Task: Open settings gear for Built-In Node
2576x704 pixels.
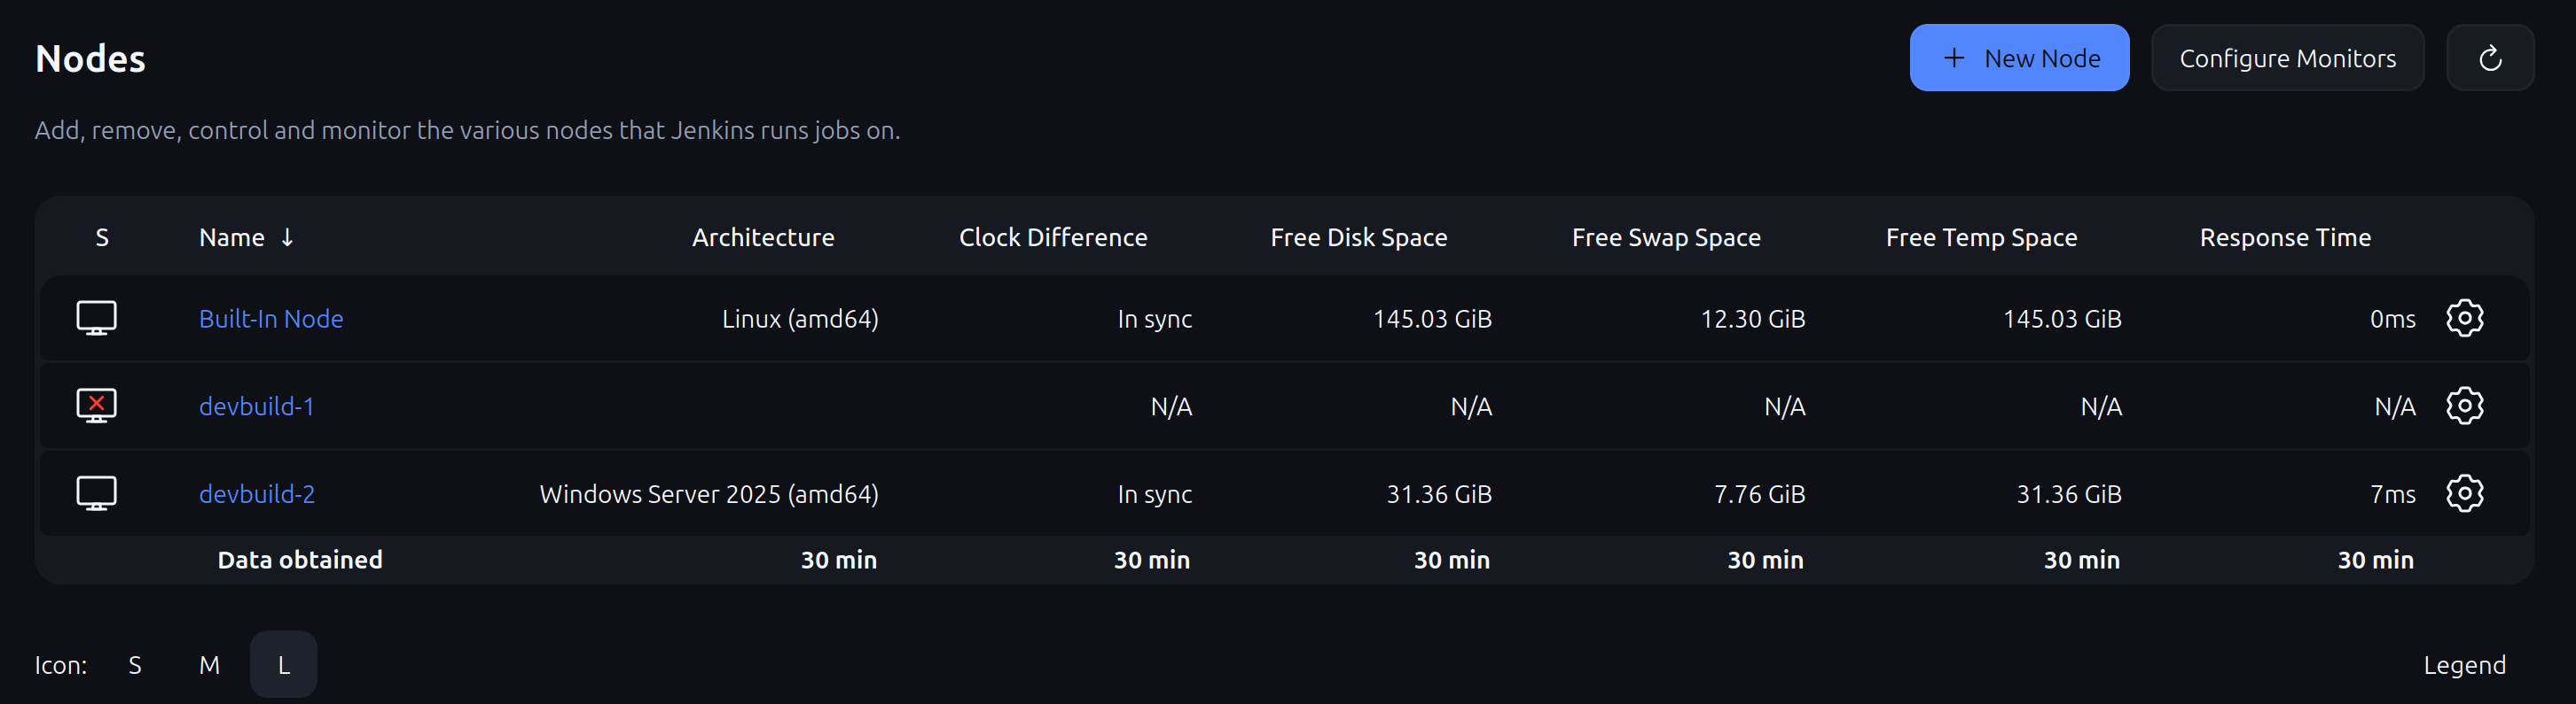Action: coord(2464,319)
